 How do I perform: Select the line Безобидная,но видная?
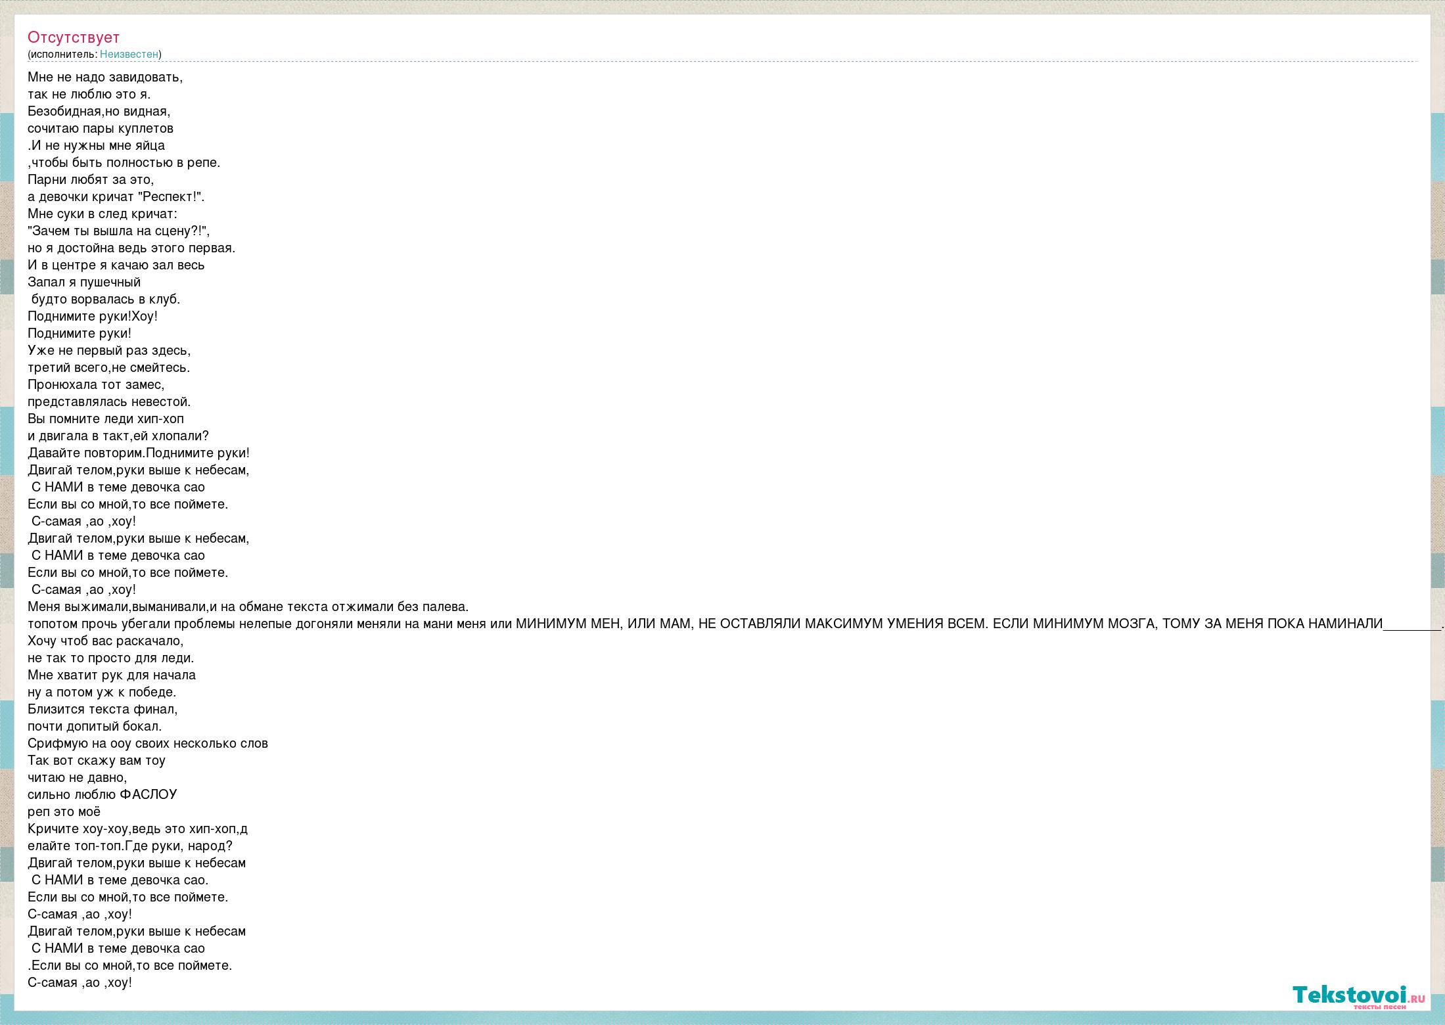(99, 111)
